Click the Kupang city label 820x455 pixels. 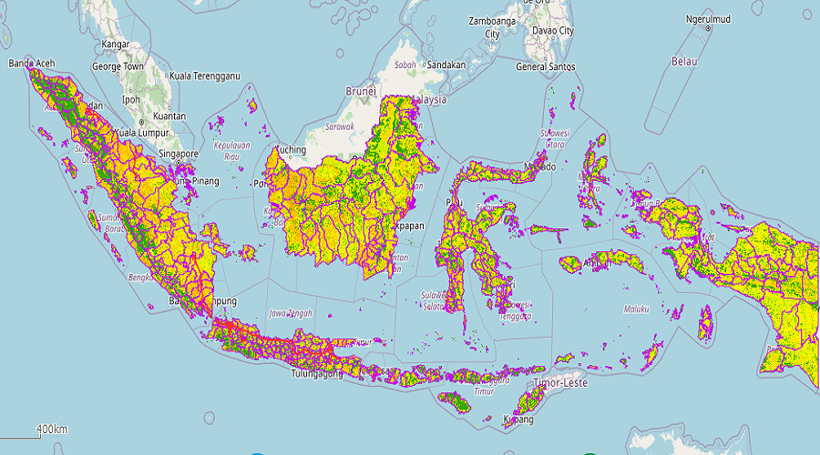[519, 420]
